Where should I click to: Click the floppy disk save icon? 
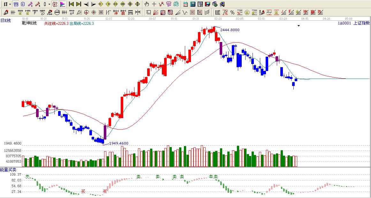(x=207, y=4)
